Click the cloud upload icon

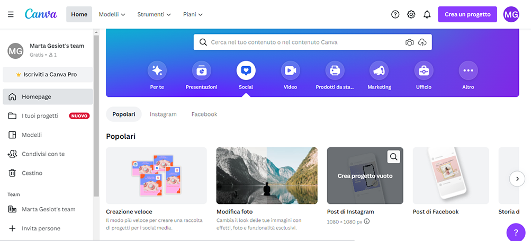[x=422, y=42]
